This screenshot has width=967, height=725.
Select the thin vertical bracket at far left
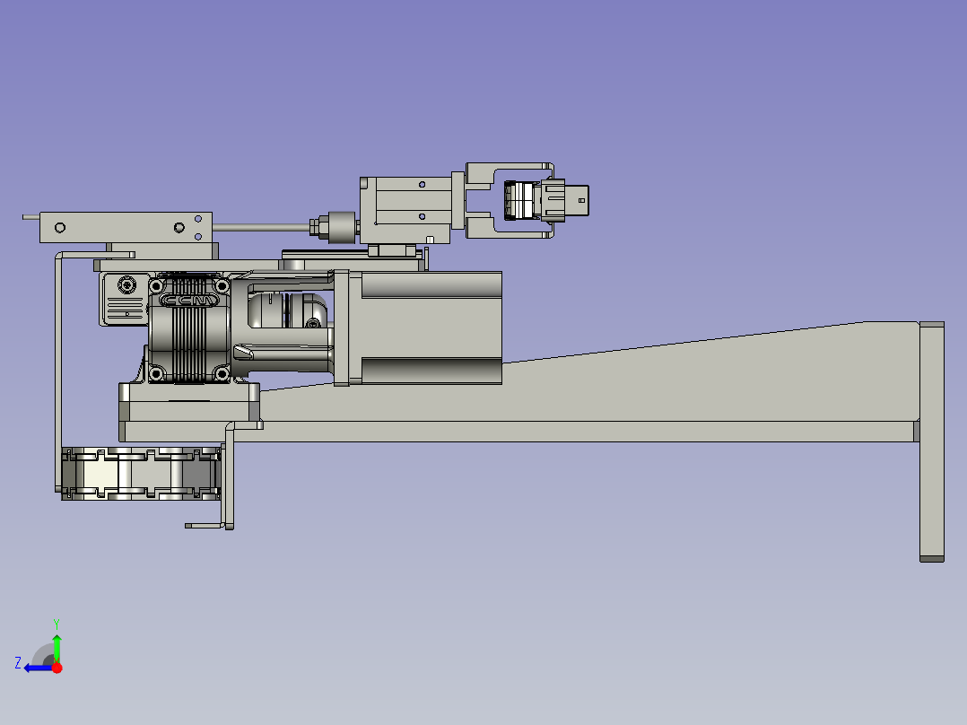(x=58, y=371)
